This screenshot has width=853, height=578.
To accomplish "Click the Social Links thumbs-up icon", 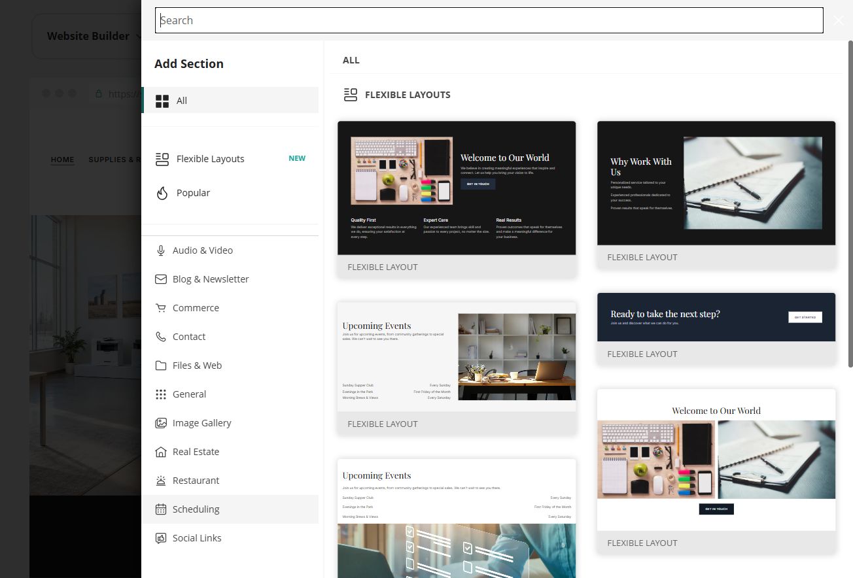I will (x=161, y=538).
